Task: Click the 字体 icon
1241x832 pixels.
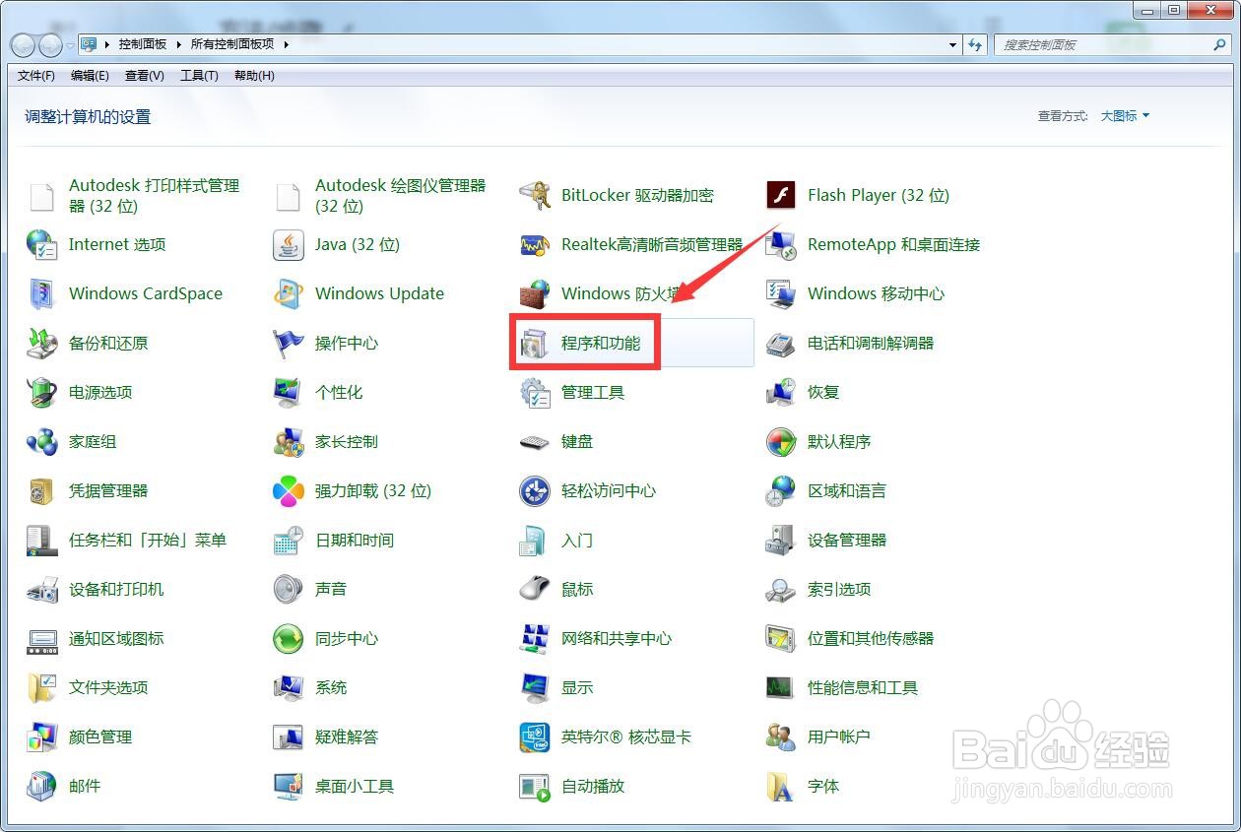Action: click(781, 786)
